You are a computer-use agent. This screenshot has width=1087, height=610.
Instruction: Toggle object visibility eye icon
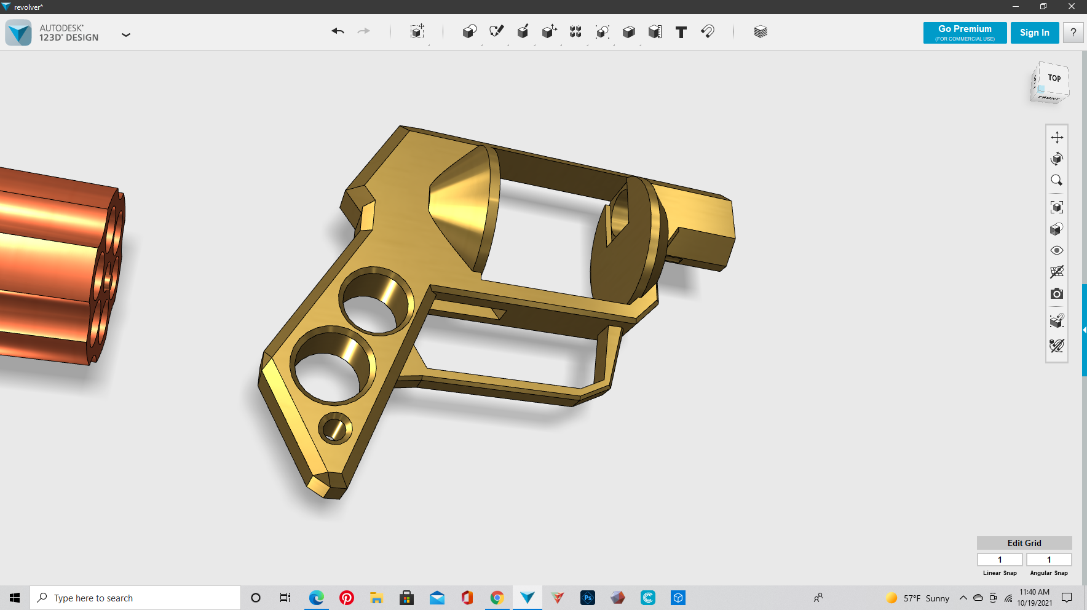pyautogui.click(x=1057, y=250)
